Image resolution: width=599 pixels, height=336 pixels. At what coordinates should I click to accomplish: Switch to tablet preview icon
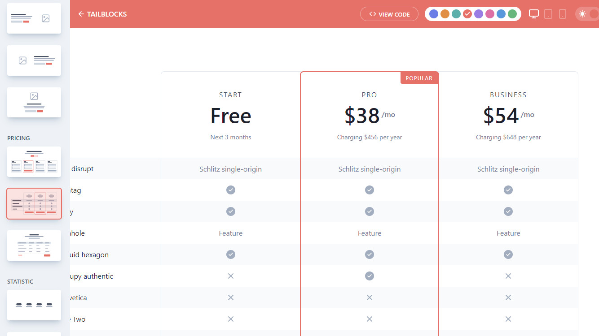(548, 14)
